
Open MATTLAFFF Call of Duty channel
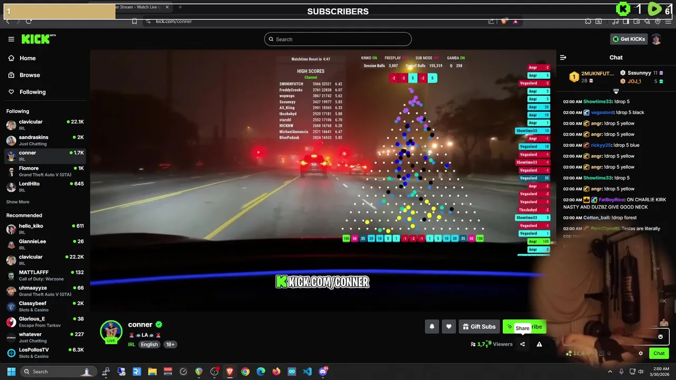click(x=45, y=275)
